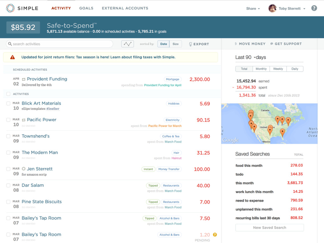Click the recurring icon beside Pacific Power
The width and height of the screenshot is (324, 243).
[23, 120]
